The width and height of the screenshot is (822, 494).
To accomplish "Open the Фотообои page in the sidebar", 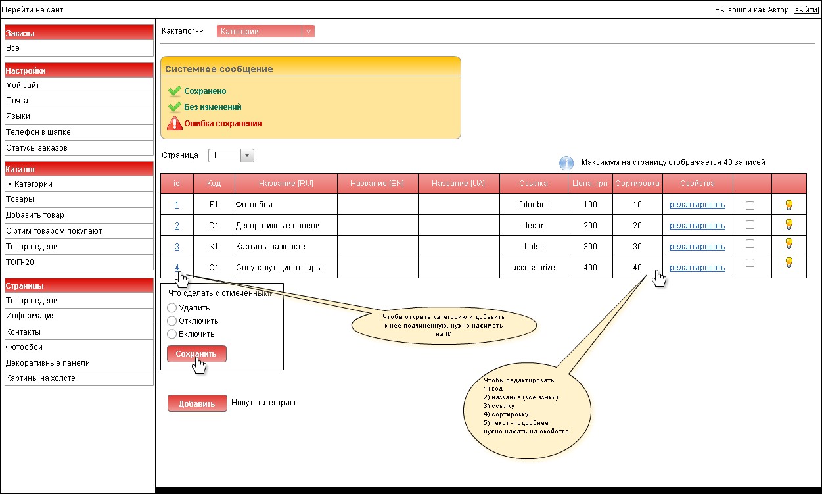I will [x=79, y=347].
